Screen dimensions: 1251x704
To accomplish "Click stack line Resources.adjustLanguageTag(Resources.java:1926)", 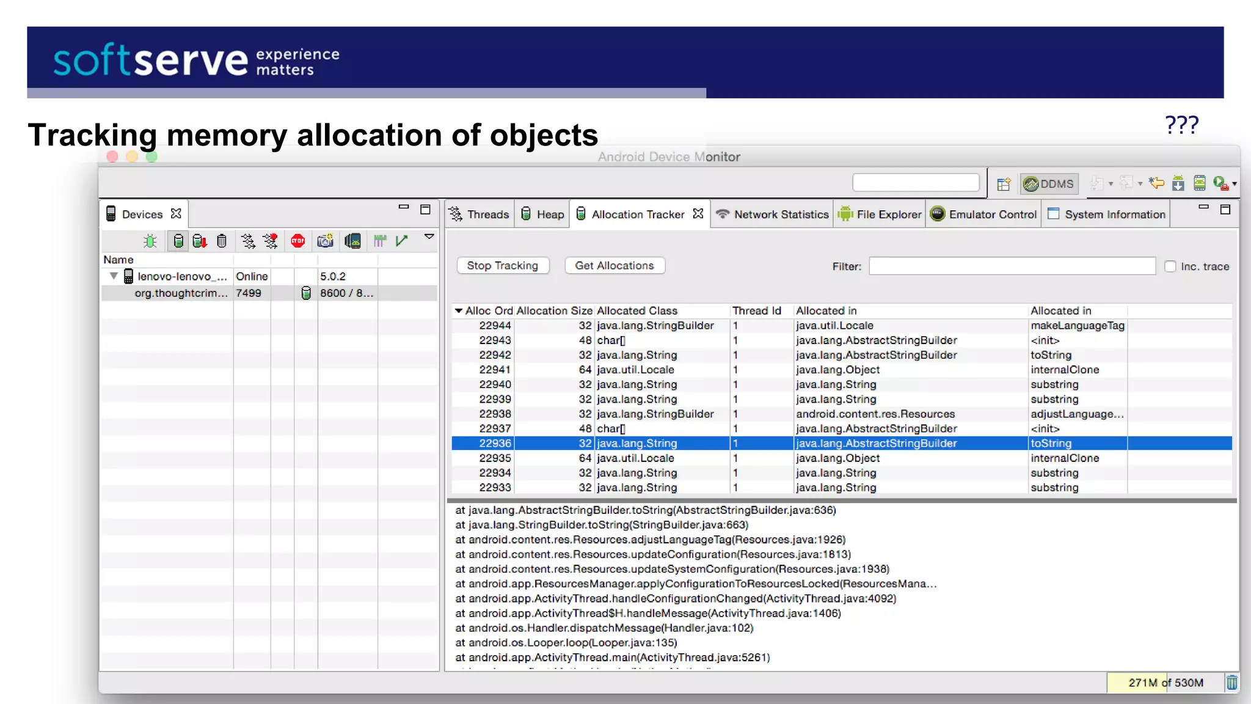I will (x=651, y=540).
